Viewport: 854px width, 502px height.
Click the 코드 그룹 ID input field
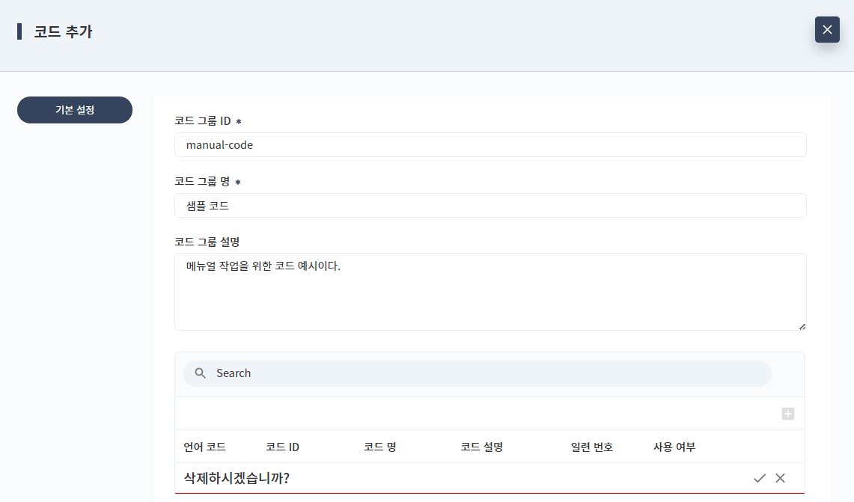(490, 145)
